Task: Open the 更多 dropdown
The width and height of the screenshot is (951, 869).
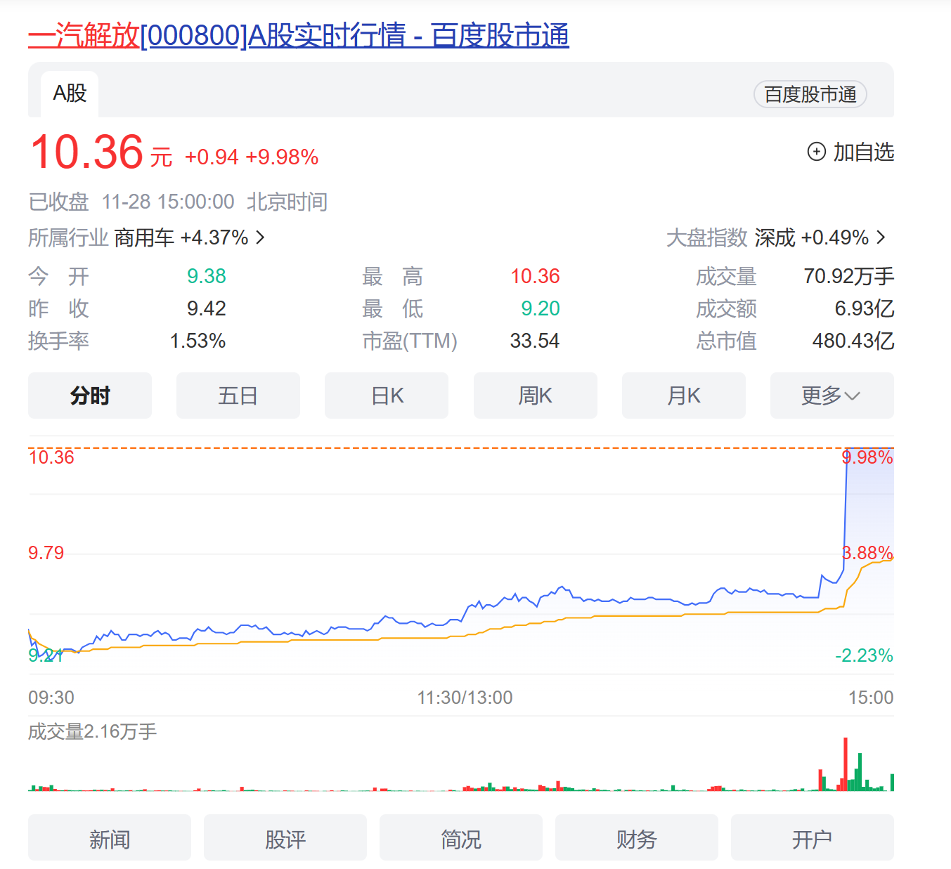Action: [x=832, y=396]
